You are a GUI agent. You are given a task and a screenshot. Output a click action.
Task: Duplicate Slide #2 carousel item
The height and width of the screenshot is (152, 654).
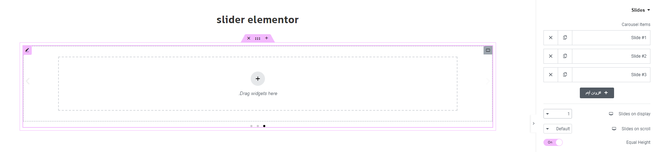click(565, 56)
